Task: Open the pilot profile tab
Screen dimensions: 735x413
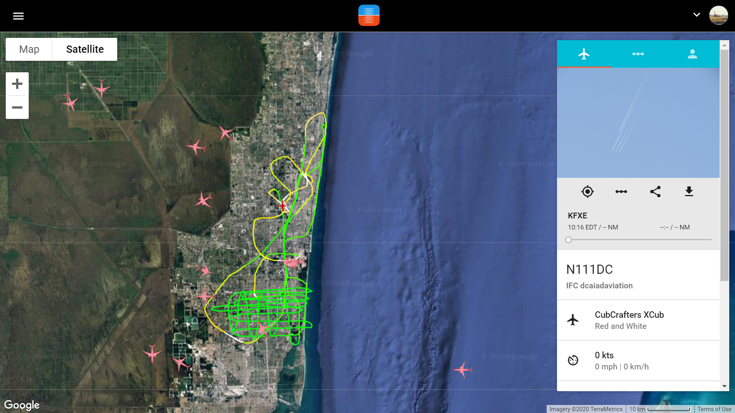Action: (692, 54)
